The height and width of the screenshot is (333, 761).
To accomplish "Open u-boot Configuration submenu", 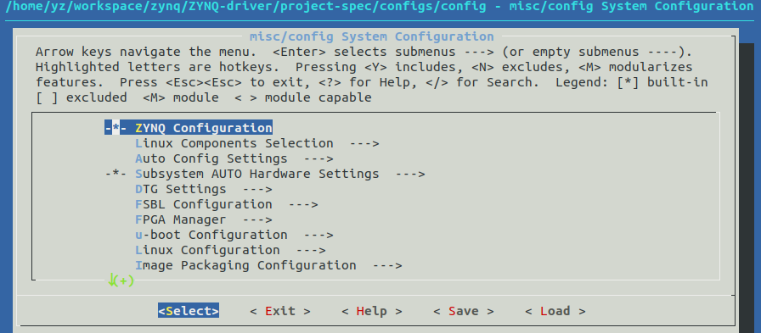I will [234, 235].
